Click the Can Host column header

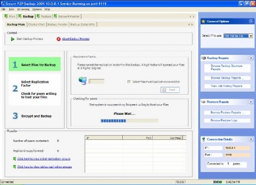167,138
